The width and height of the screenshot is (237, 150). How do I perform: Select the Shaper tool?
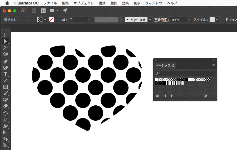point(6,100)
